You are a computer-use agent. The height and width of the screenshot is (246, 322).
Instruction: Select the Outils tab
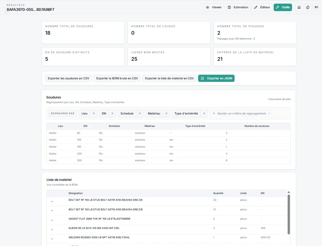[283, 7]
